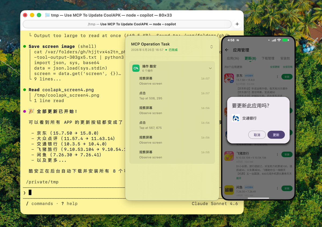Tap the 飞猪旅行 app icon
The width and height of the screenshot is (322, 227).
pyautogui.click(x=229, y=156)
